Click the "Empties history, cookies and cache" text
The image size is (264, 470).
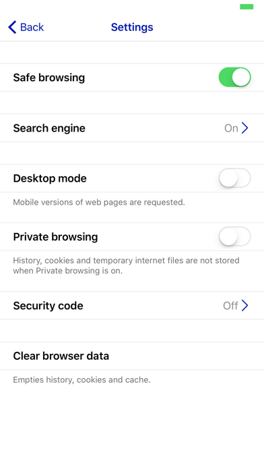point(81,380)
